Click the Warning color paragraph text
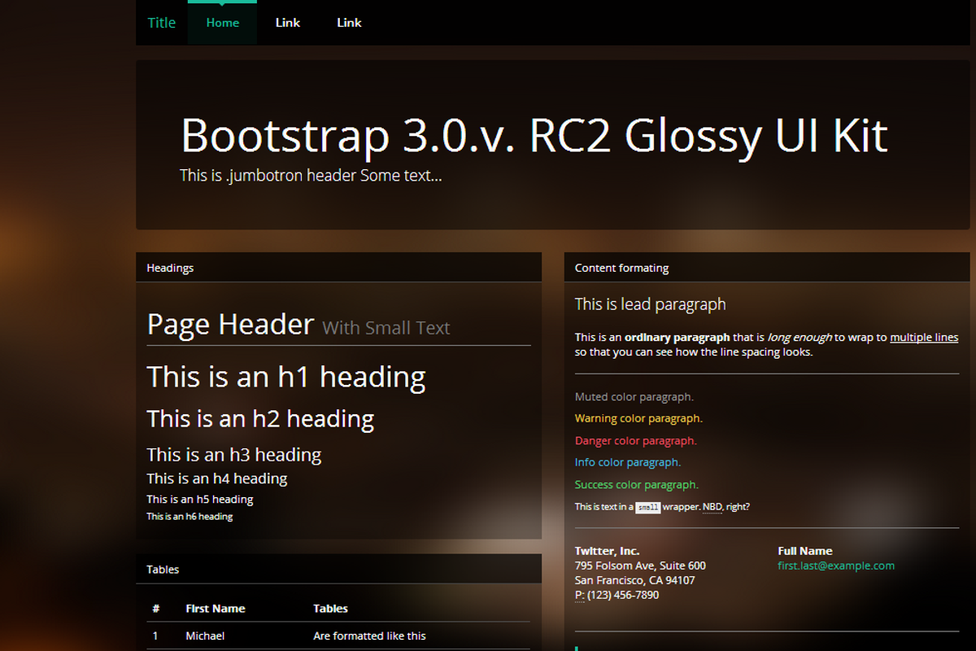The width and height of the screenshot is (976, 651). (x=638, y=417)
